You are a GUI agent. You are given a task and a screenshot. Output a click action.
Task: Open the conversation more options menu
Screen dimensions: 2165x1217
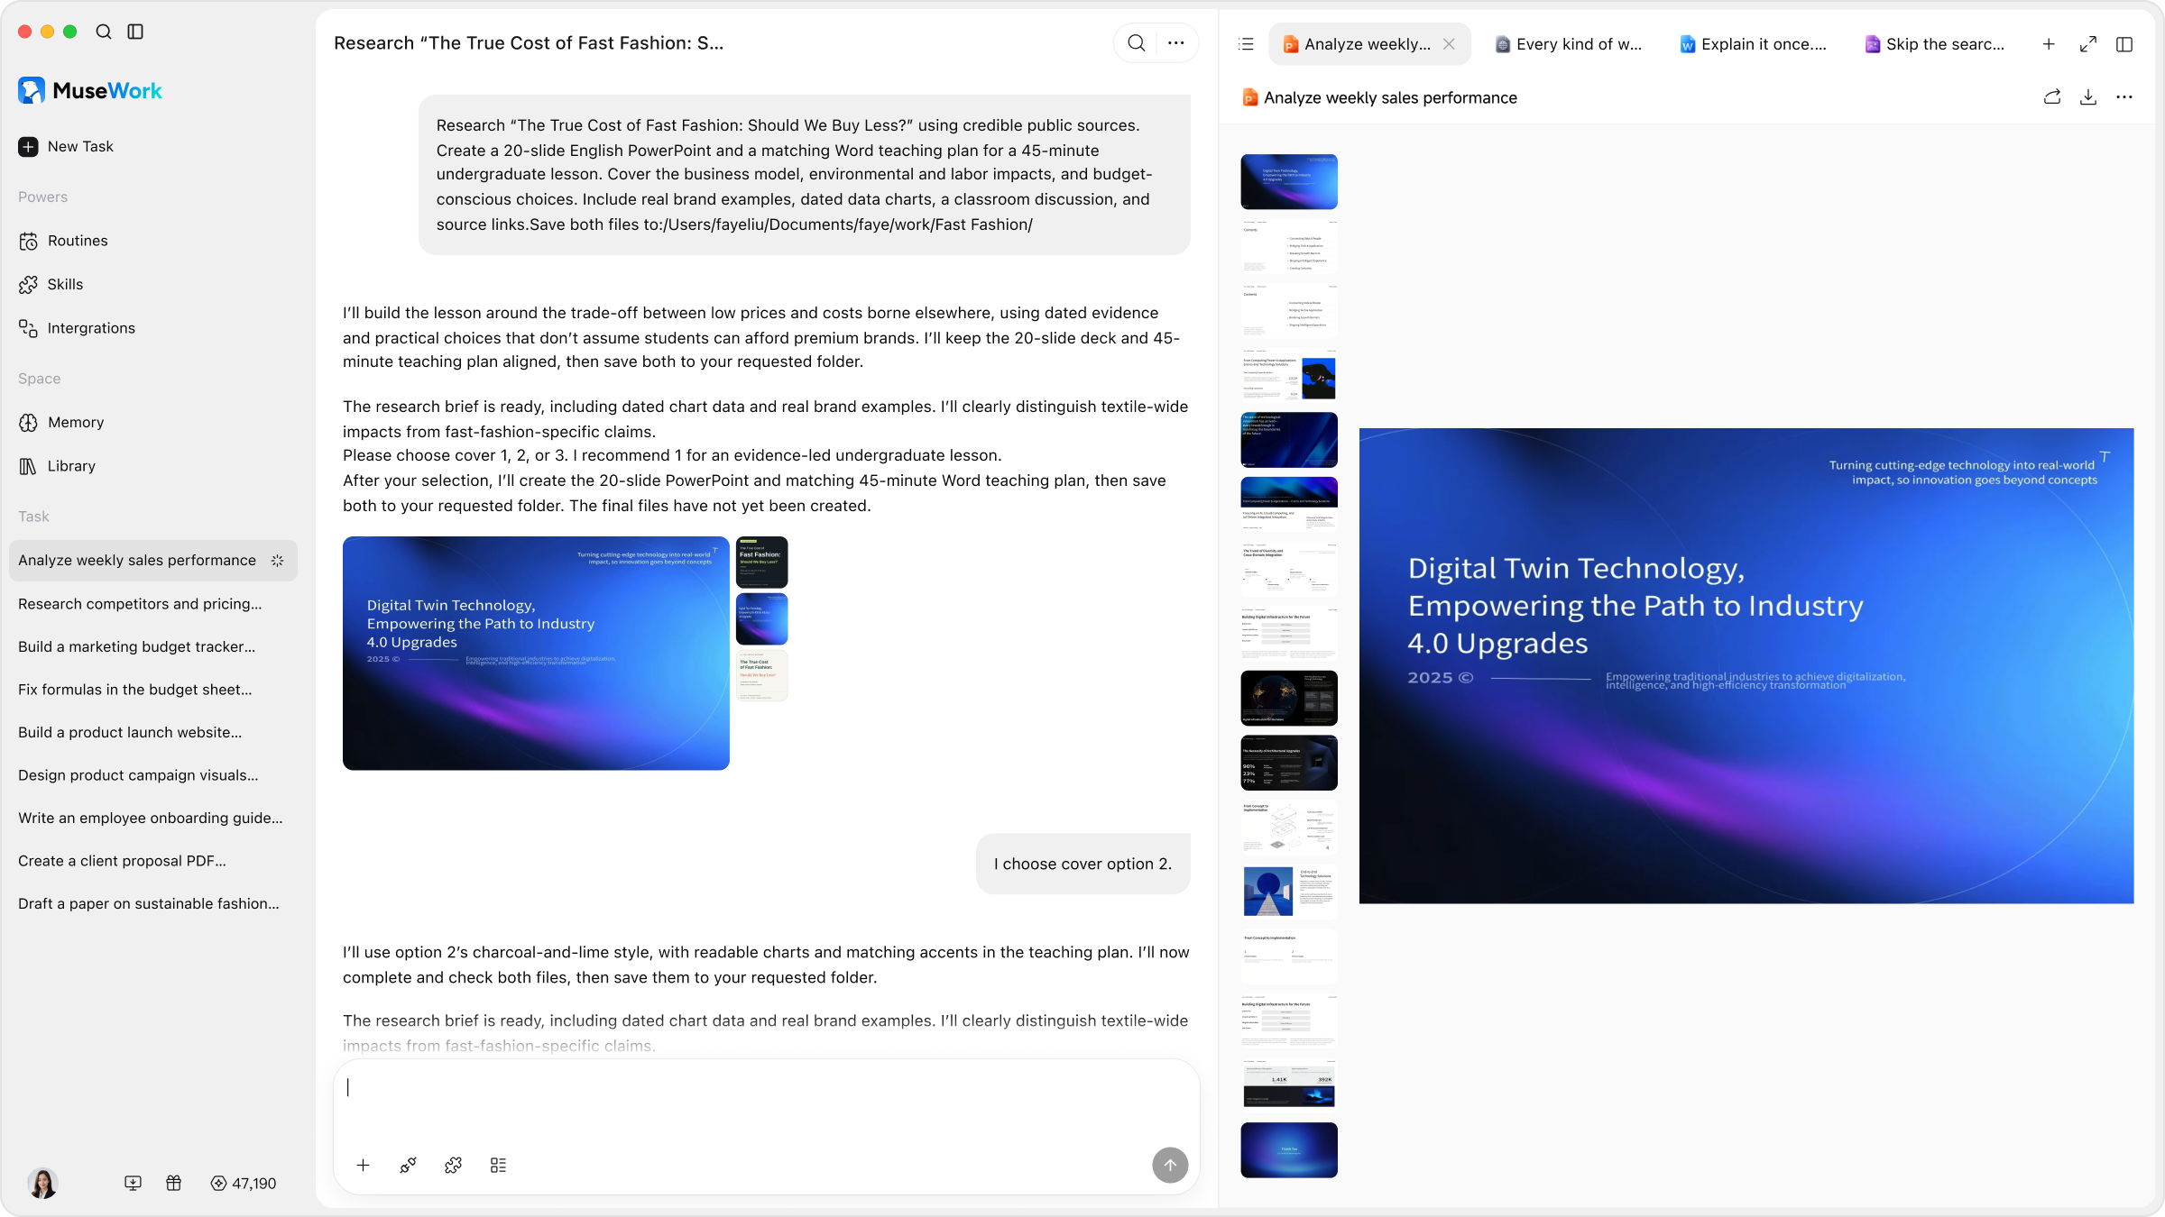click(x=1176, y=42)
